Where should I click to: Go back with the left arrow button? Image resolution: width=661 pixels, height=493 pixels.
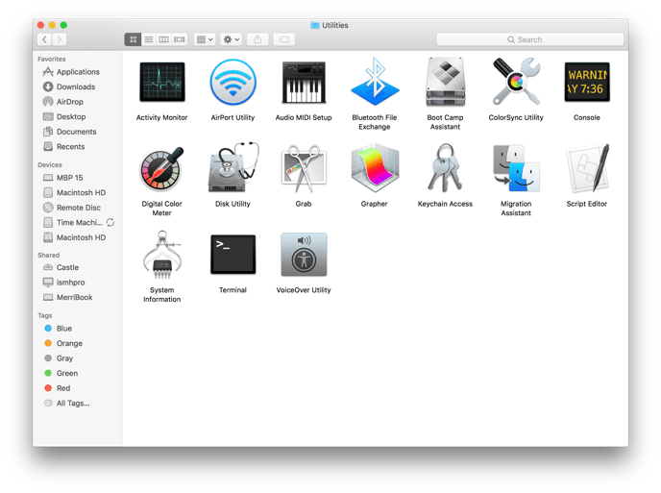point(44,39)
